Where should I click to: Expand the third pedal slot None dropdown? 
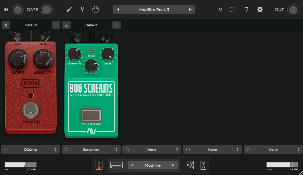pyautogui.click(x=152, y=150)
